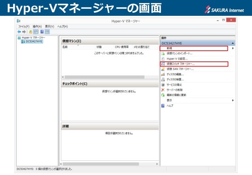Click the Hyper-V app icon in title bar
The width and height of the screenshot is (252, 175).
point(19,21)
